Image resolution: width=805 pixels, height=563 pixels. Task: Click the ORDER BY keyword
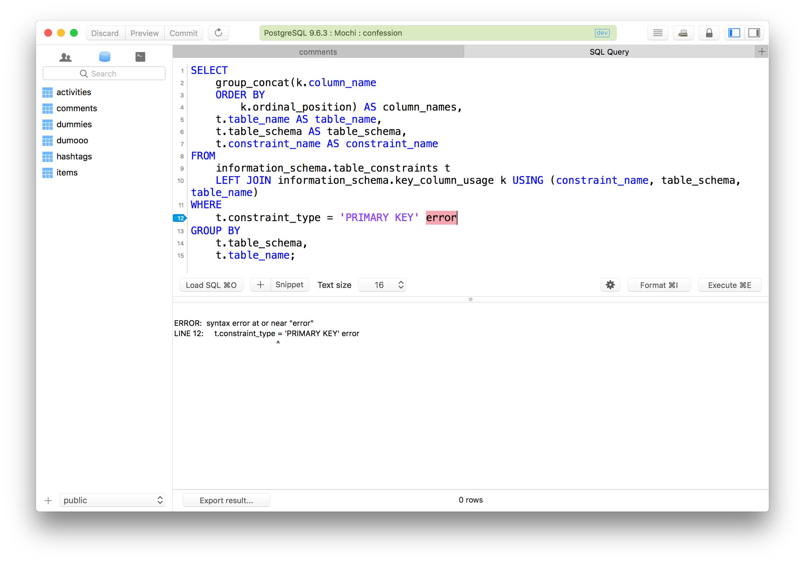pos(240,95)
